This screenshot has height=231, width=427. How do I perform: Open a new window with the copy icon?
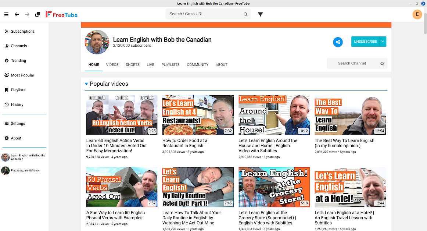37,14
